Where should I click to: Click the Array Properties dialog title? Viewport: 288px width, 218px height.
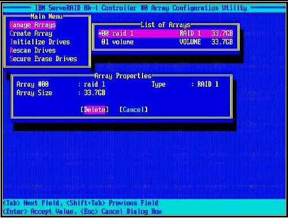pos(123,76)
